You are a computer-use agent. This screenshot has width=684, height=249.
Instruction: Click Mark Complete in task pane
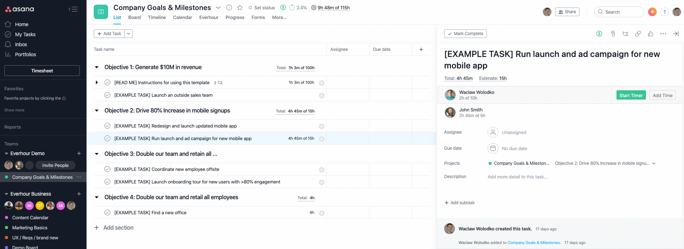(x=465, y=34)
